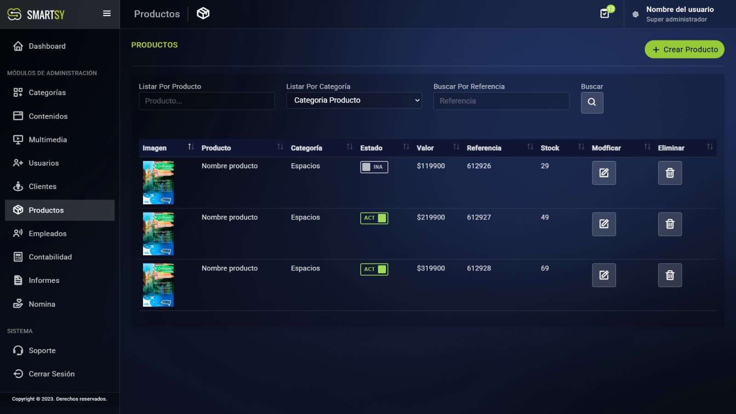Toggle ACT status for product 612927
Image resolution: width=736 pixels, height=414 pixels.
374,218
